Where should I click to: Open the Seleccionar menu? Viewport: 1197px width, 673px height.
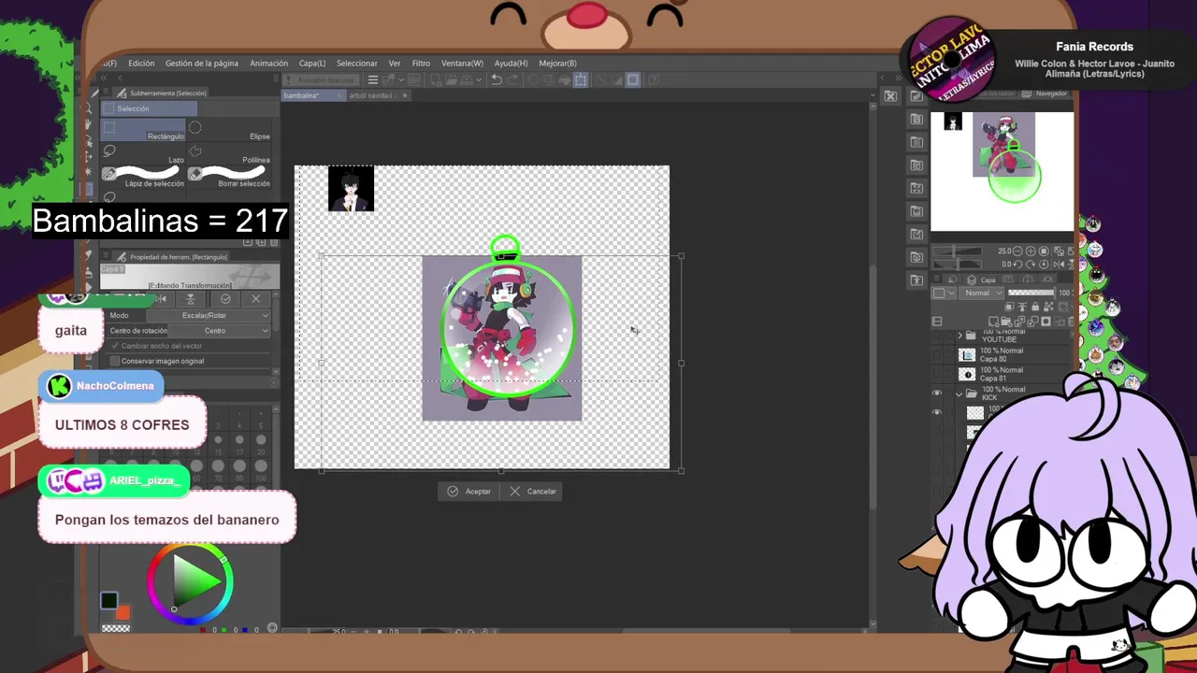point(357,64)
